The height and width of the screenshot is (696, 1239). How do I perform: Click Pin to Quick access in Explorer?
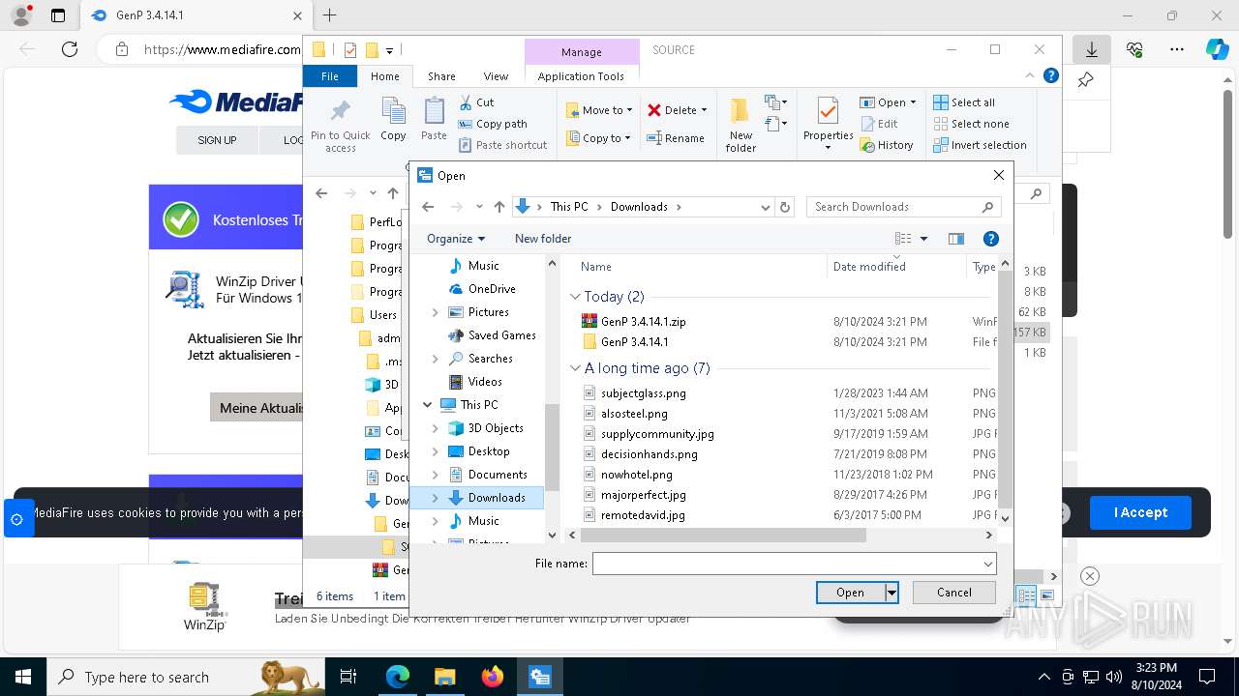coord(341,124)
